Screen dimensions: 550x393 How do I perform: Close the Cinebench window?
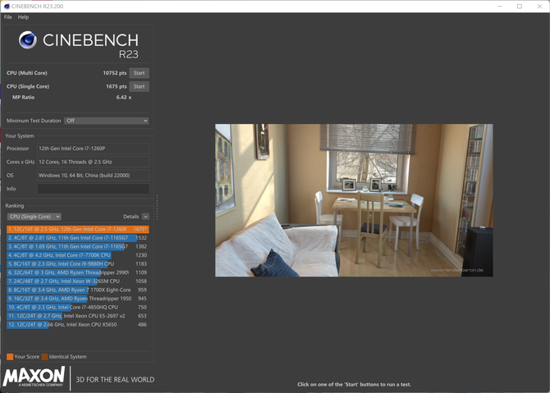click(539, 6)
